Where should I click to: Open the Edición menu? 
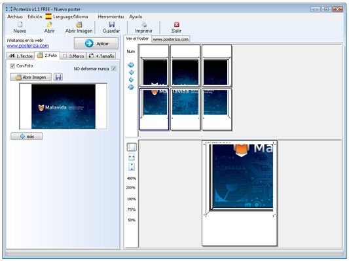(x=35, y=16)
